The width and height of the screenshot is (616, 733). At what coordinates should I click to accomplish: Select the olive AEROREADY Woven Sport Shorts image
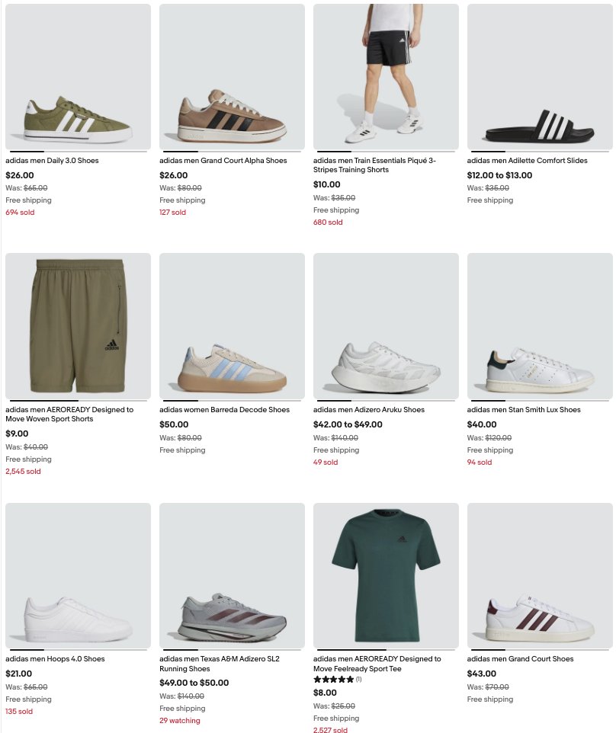pyautogui.click(x=78, y=326)
